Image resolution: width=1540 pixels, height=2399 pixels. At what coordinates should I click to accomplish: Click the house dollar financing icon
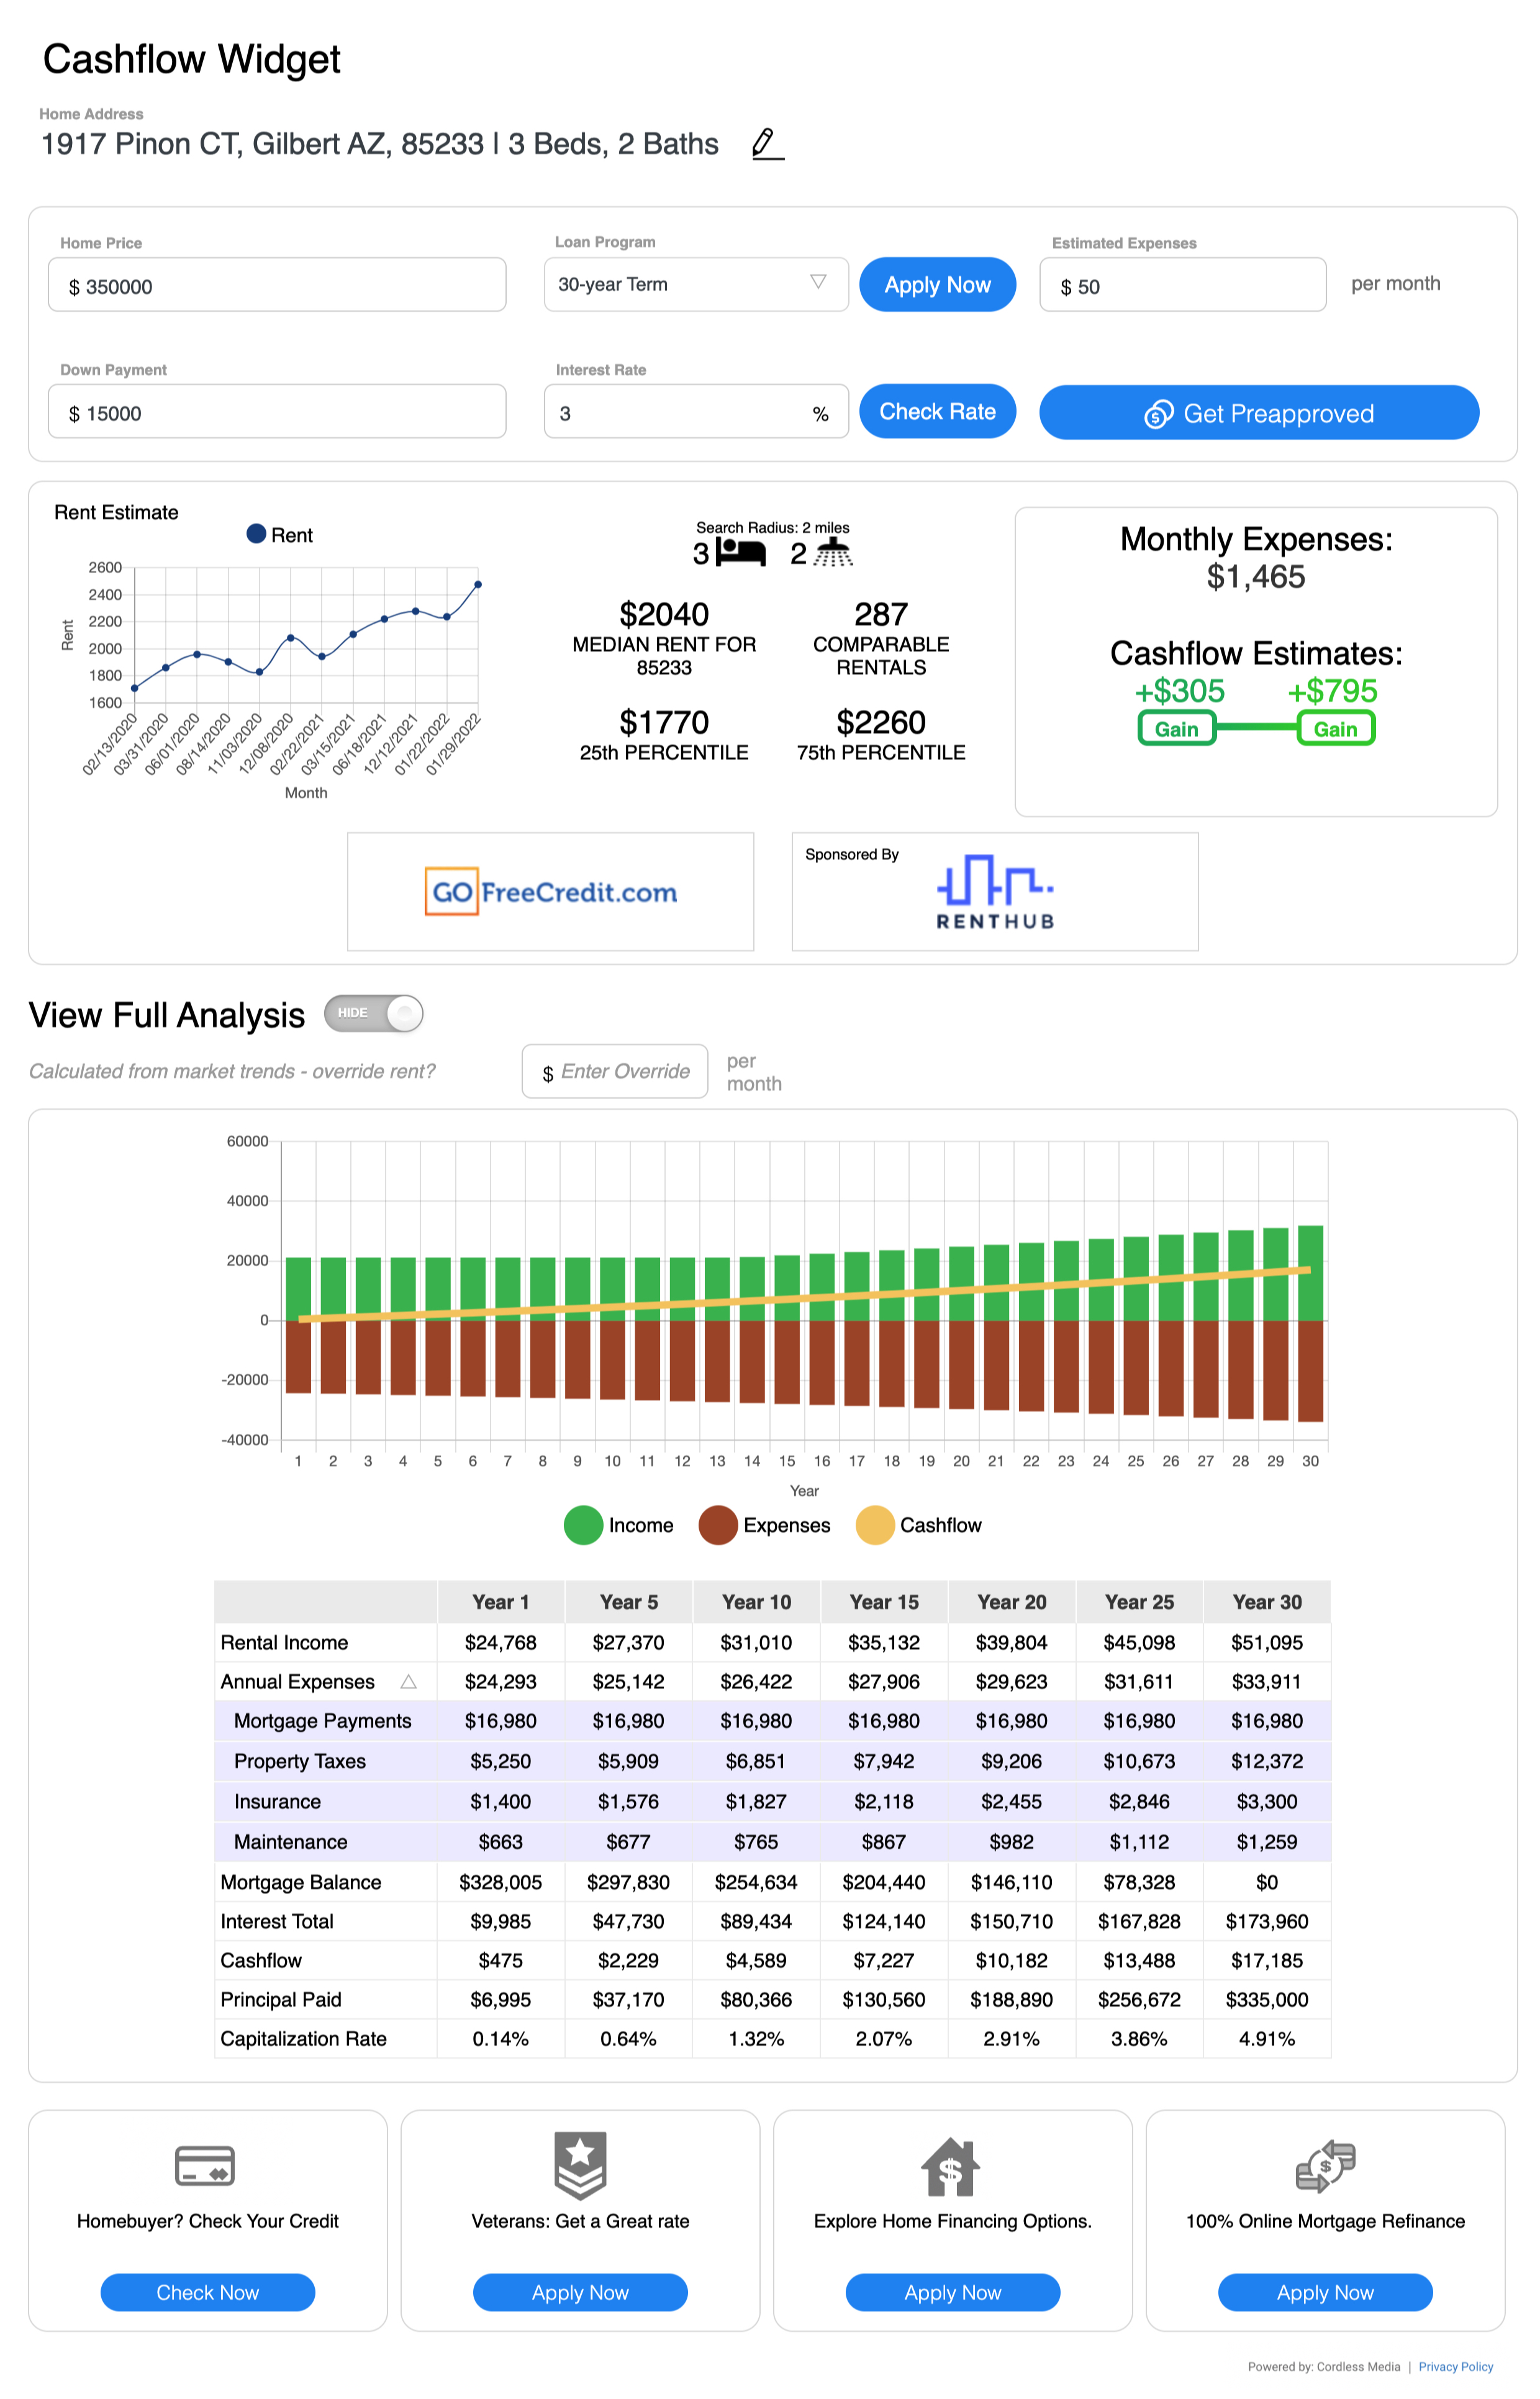951,2166
